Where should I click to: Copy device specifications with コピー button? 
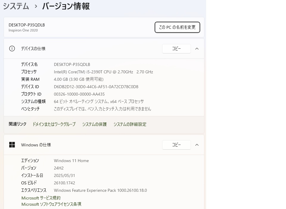(176, 48)
